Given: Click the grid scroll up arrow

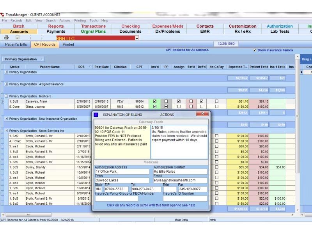Looking at the screenshot, I should point(298,57).
